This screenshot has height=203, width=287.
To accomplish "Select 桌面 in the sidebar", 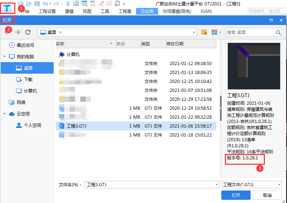I will tap(27, 68).
